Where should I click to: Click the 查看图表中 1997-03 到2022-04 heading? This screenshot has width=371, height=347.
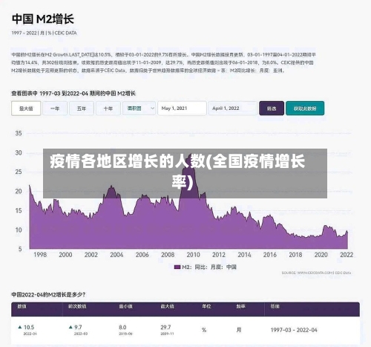click(73, 94)
